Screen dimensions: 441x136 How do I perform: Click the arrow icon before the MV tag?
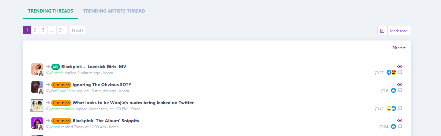click(x=48, y=67)
